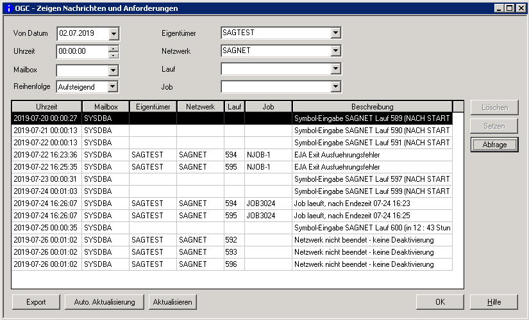The height and width of the screenshot is (320, 529).
Task: Click the info icon in the title bar
Action: [x=8, y=8]
